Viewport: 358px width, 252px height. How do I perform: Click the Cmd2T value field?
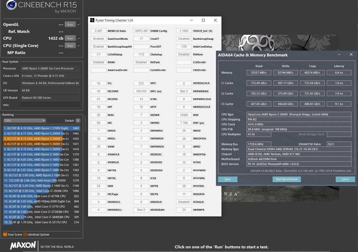click(x=141, y=39)
